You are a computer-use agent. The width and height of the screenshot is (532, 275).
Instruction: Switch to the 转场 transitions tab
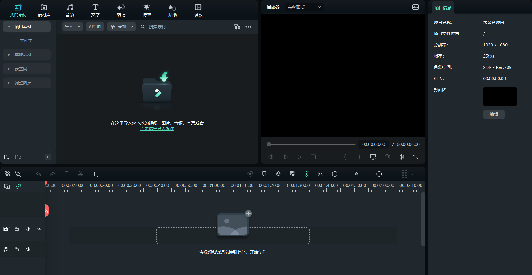[121, 10]
